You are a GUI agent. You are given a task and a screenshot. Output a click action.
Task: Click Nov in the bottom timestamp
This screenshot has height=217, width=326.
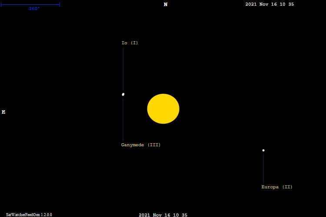158,215
